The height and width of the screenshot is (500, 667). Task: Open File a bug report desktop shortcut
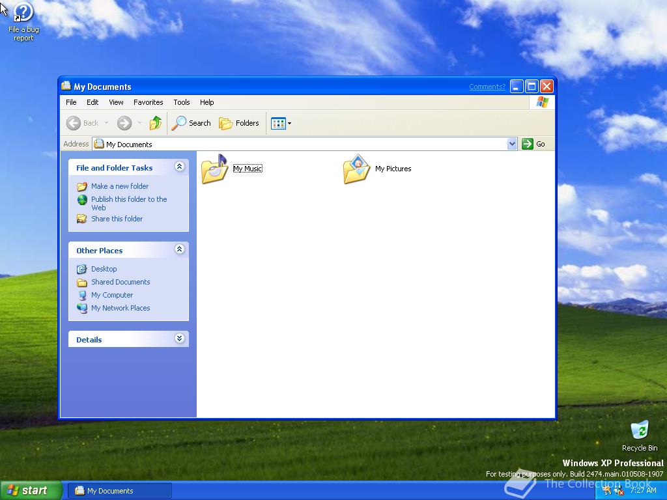[23, 22]
